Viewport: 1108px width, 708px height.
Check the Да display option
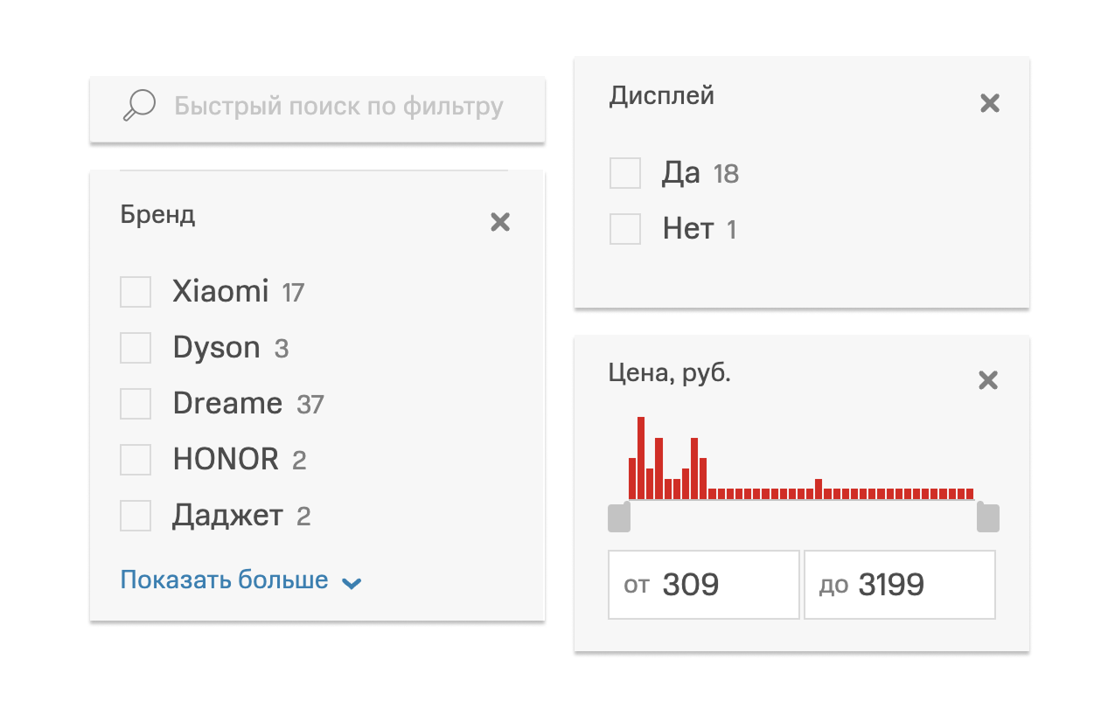(x=625, y=173)
